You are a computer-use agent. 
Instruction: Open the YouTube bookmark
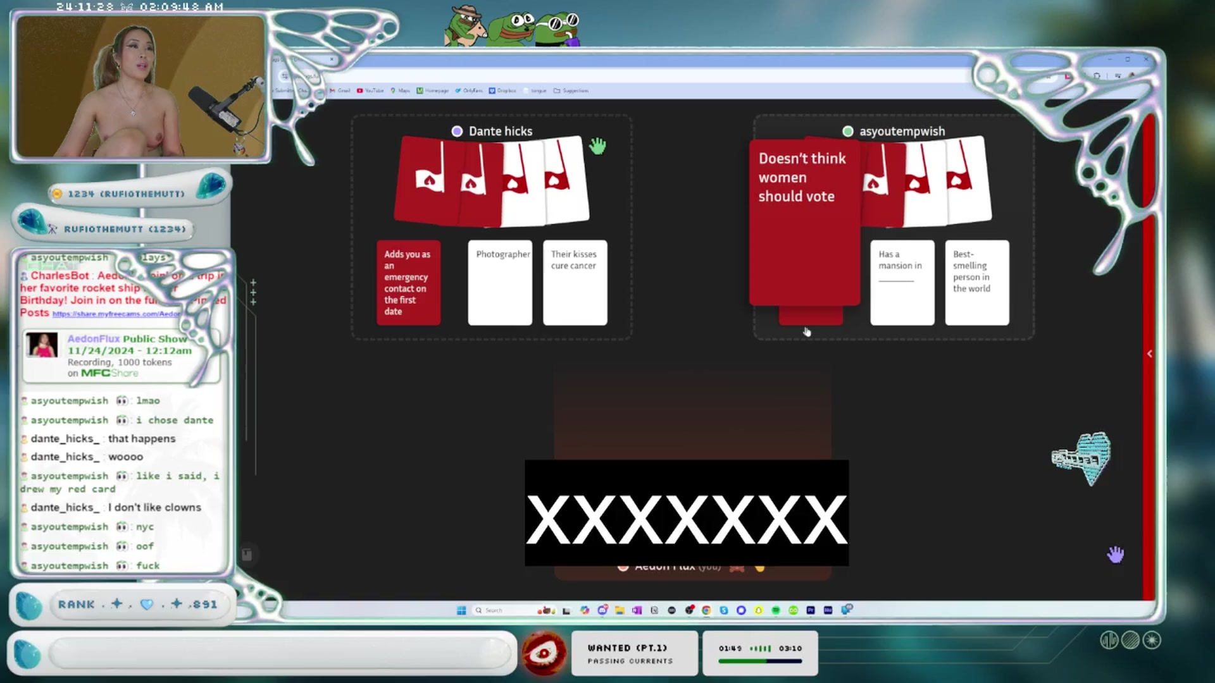click(x=370, y=90)
